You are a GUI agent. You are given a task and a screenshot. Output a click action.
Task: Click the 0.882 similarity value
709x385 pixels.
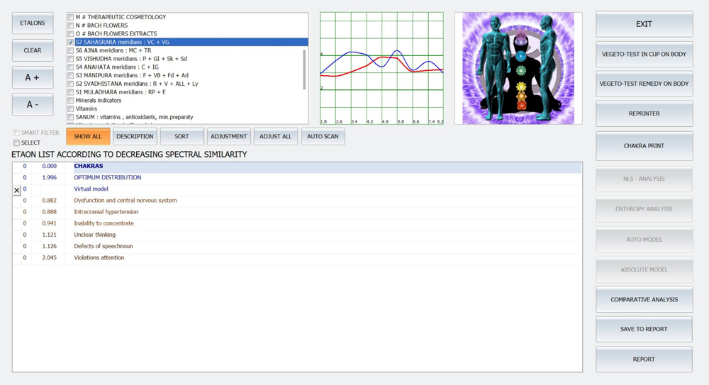(x=50, y=201)
